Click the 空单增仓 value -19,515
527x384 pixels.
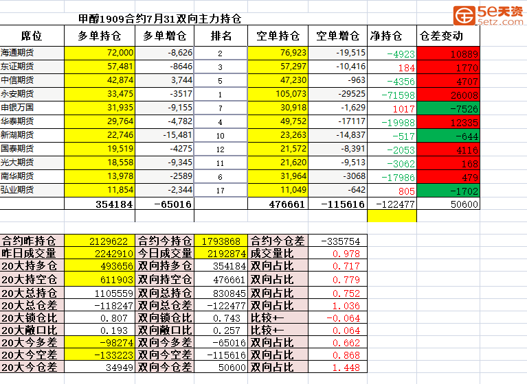[338, 53]
